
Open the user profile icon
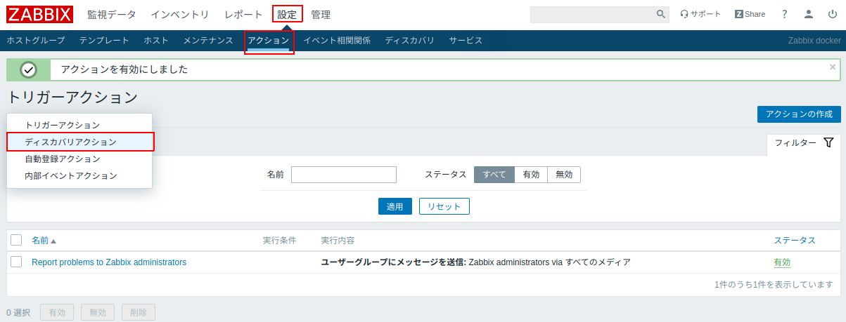[x=809, y=14]
